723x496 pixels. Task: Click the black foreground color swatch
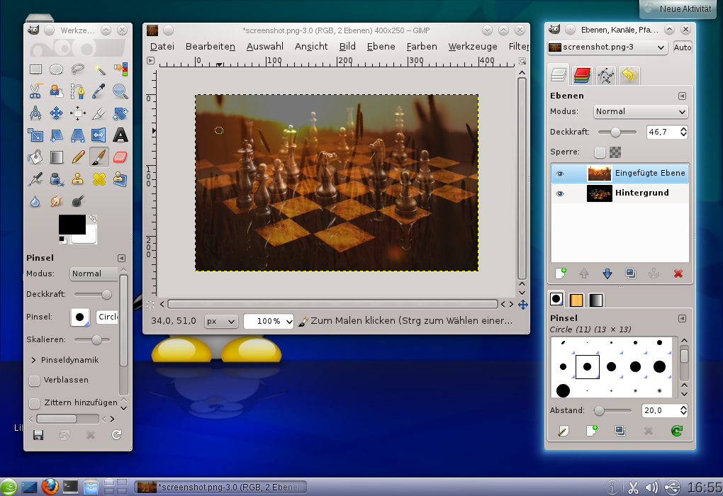pos(72,225)
